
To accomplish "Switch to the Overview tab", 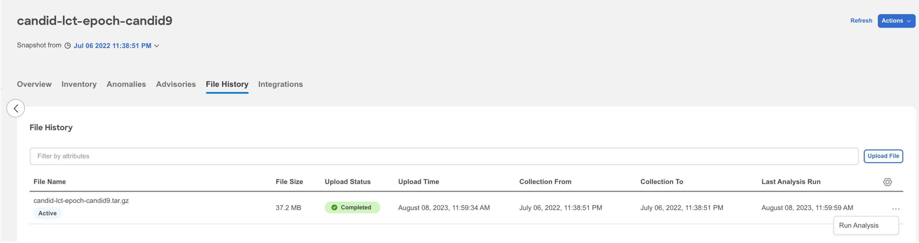I will click(34, 84).
